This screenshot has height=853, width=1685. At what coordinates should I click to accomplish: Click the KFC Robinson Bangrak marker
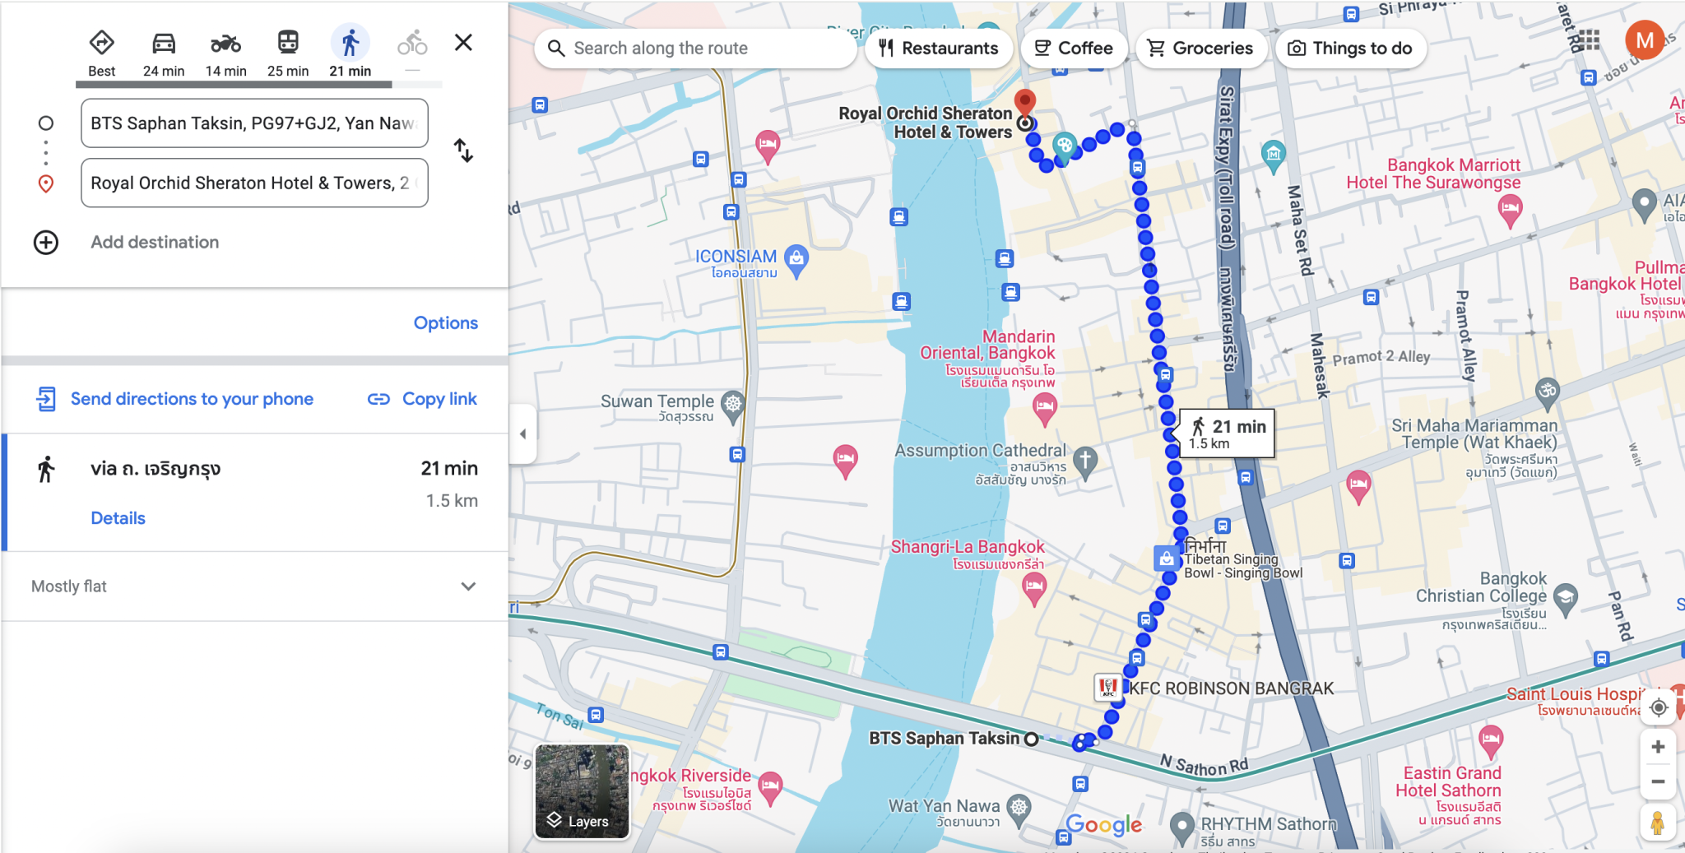coord(1108,687)
